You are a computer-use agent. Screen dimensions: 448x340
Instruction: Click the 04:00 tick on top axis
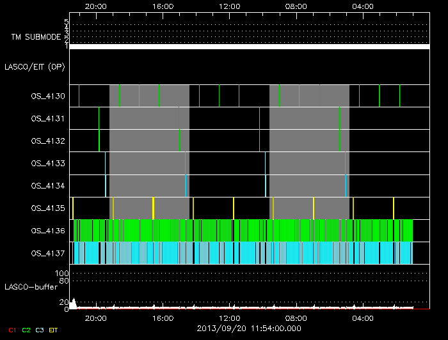363,6
